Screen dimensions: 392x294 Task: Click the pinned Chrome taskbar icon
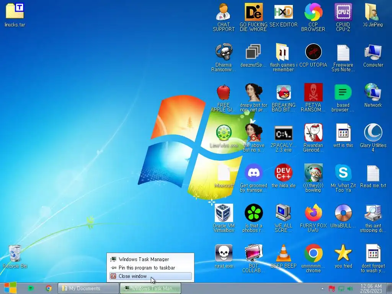click(x=49, y=288)
